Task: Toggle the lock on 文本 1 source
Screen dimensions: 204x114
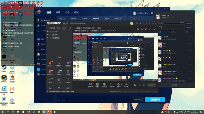Action: tap(50, 31)
